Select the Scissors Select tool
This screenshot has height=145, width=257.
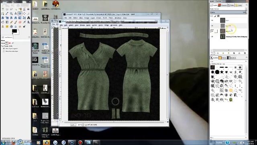click(24, 9)
